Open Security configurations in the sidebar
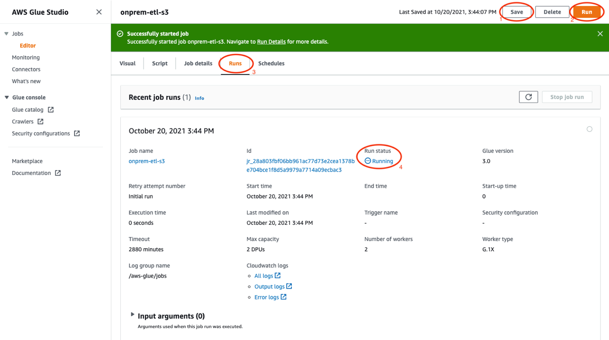 [x=41, y=133]
